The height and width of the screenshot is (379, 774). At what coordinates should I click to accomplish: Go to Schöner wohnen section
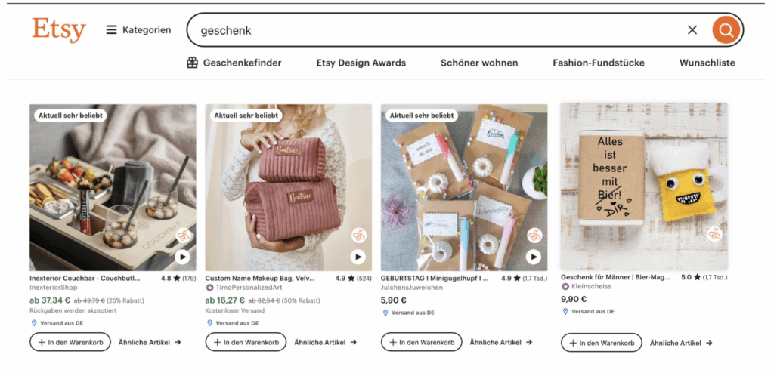479,63
